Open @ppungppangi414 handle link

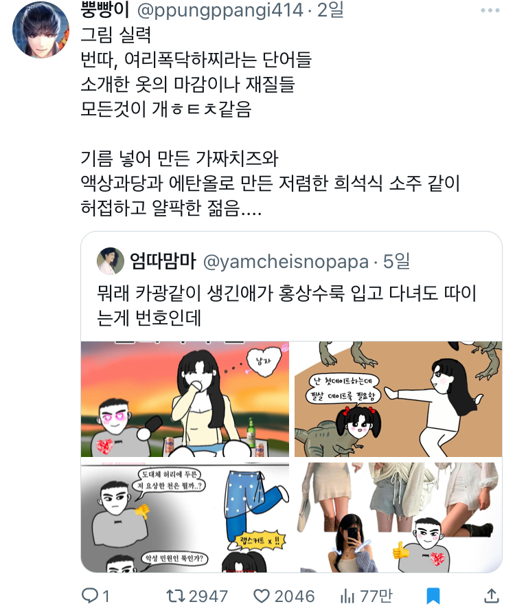click(220, 10)
